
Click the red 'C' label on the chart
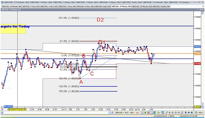click(x=92, y=74)
